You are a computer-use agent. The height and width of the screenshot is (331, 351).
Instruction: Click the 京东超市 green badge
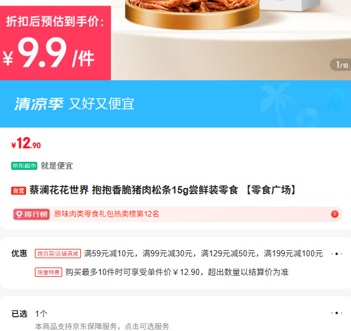(24, 166)
